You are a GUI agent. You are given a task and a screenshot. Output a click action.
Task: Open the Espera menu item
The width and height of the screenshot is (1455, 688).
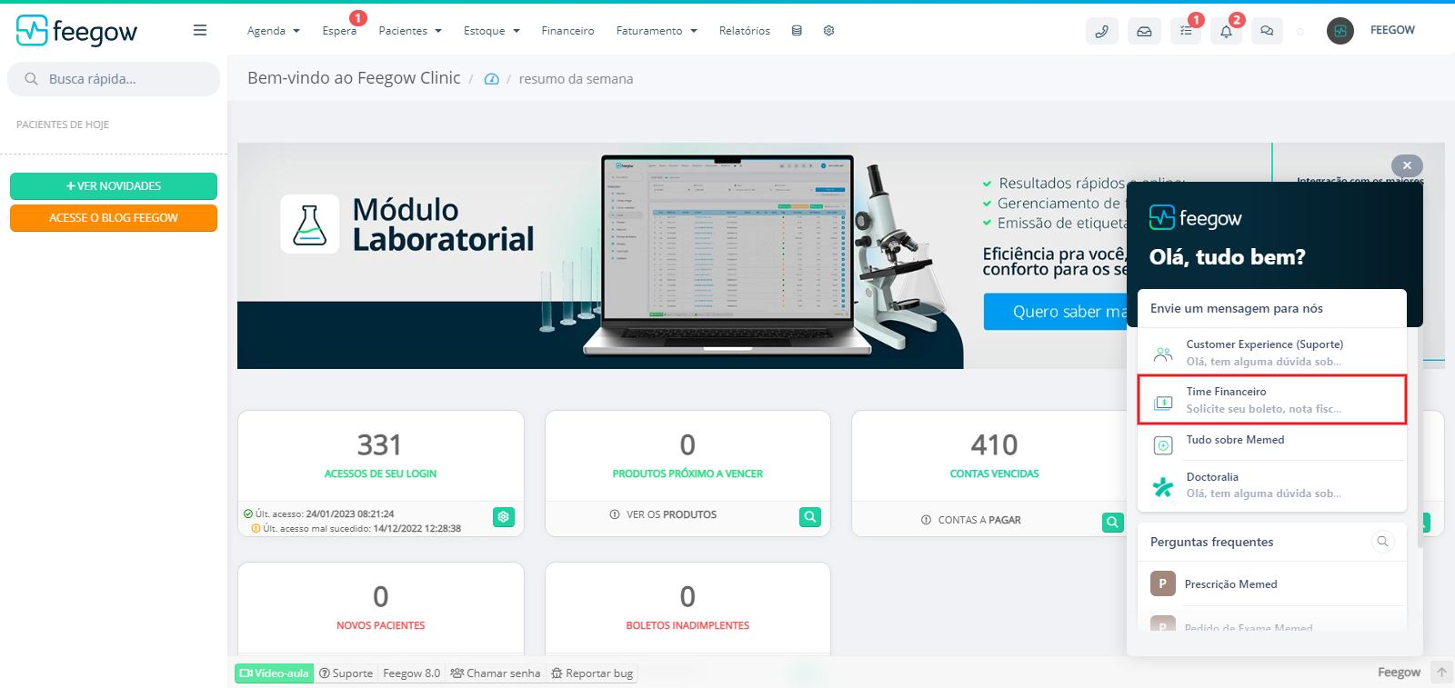339,31
